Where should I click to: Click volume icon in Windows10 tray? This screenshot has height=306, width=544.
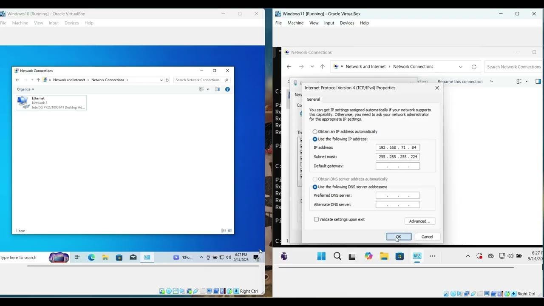229,258
